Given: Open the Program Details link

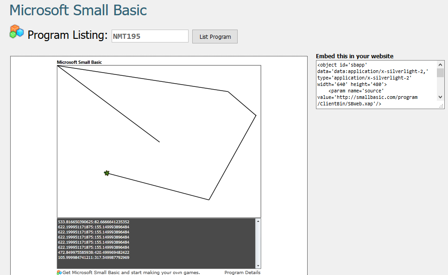Looking at the screenshot, I should pyautogui.click(x=242, y=272).
